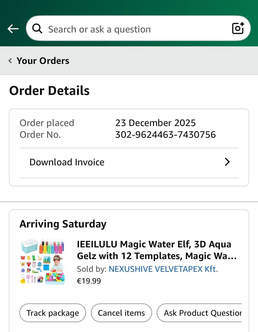
Task: Open the Magic Water Elf product thumbnail
Action: (x=43, y=261)
